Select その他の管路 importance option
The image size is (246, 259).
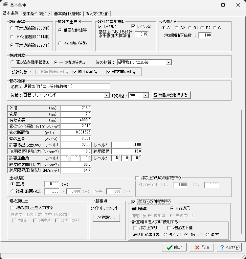tap(60, 43)
